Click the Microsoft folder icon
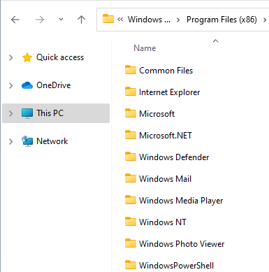269x272 pixels. (x=131, y=113)
